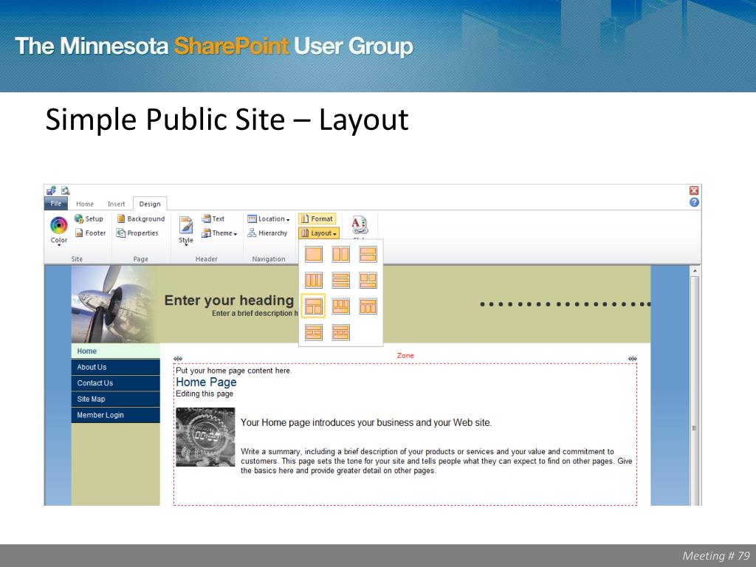Select header, three columns, footer layout
The height and width of the screenshot is (567, 756).
[x=341, y=332]
